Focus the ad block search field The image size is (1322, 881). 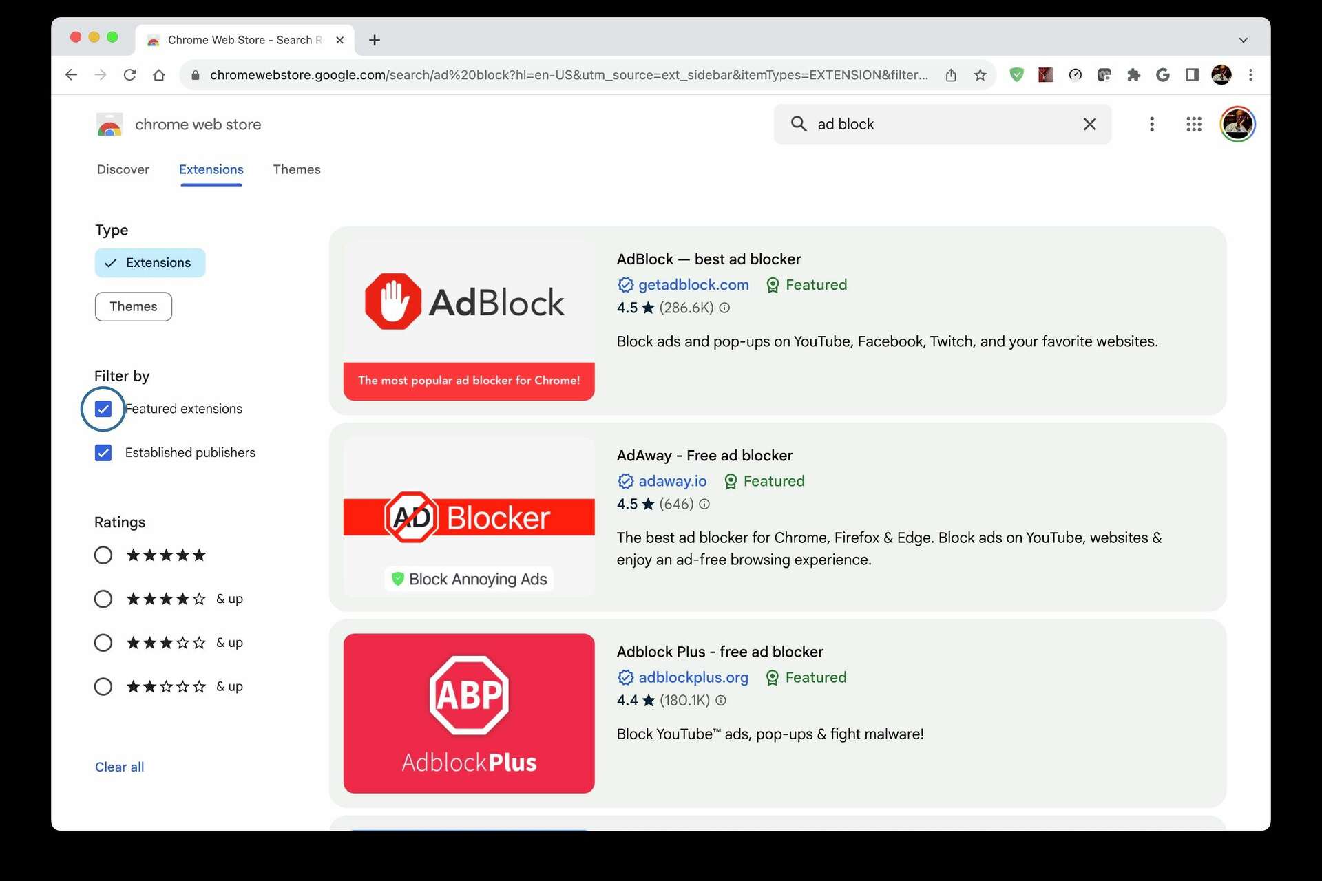coord(942,124)
